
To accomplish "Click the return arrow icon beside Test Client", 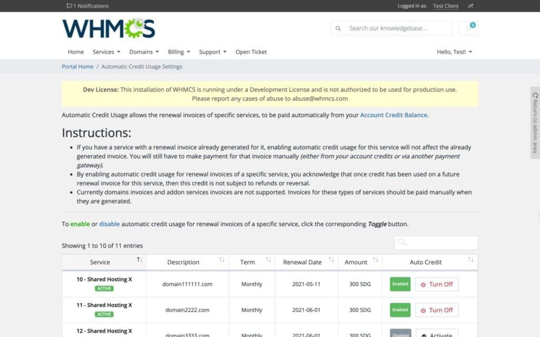I will click(470, 6).
